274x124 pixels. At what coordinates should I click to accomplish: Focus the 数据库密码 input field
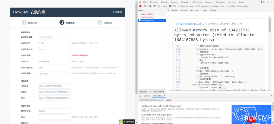[54, 56]
